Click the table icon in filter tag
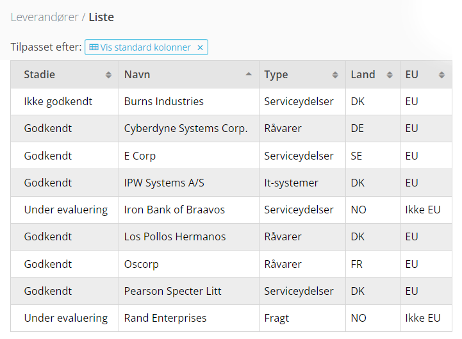The width and height of the screenshot is (462, 339). [94, 47]
